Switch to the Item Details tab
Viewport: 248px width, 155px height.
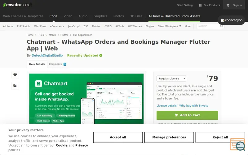click(37, 64)
